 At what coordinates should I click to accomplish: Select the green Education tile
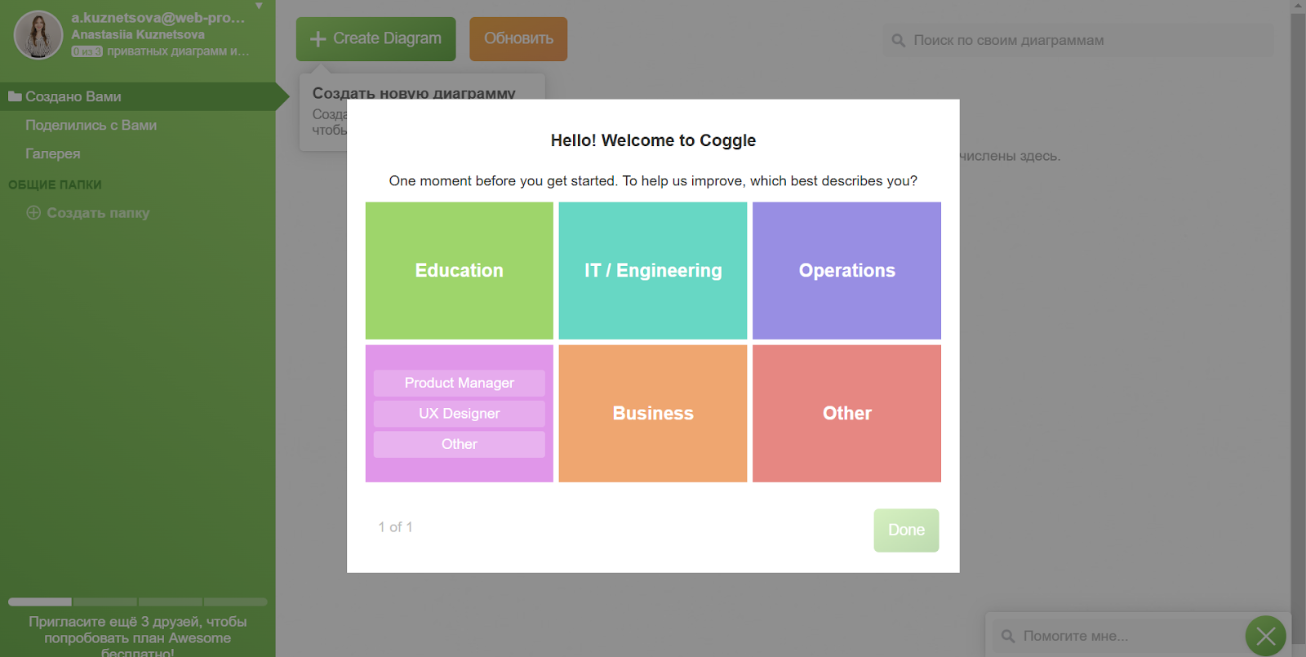click(x=459, y=270)
